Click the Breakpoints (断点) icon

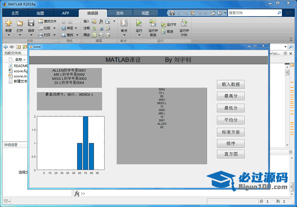124,23
